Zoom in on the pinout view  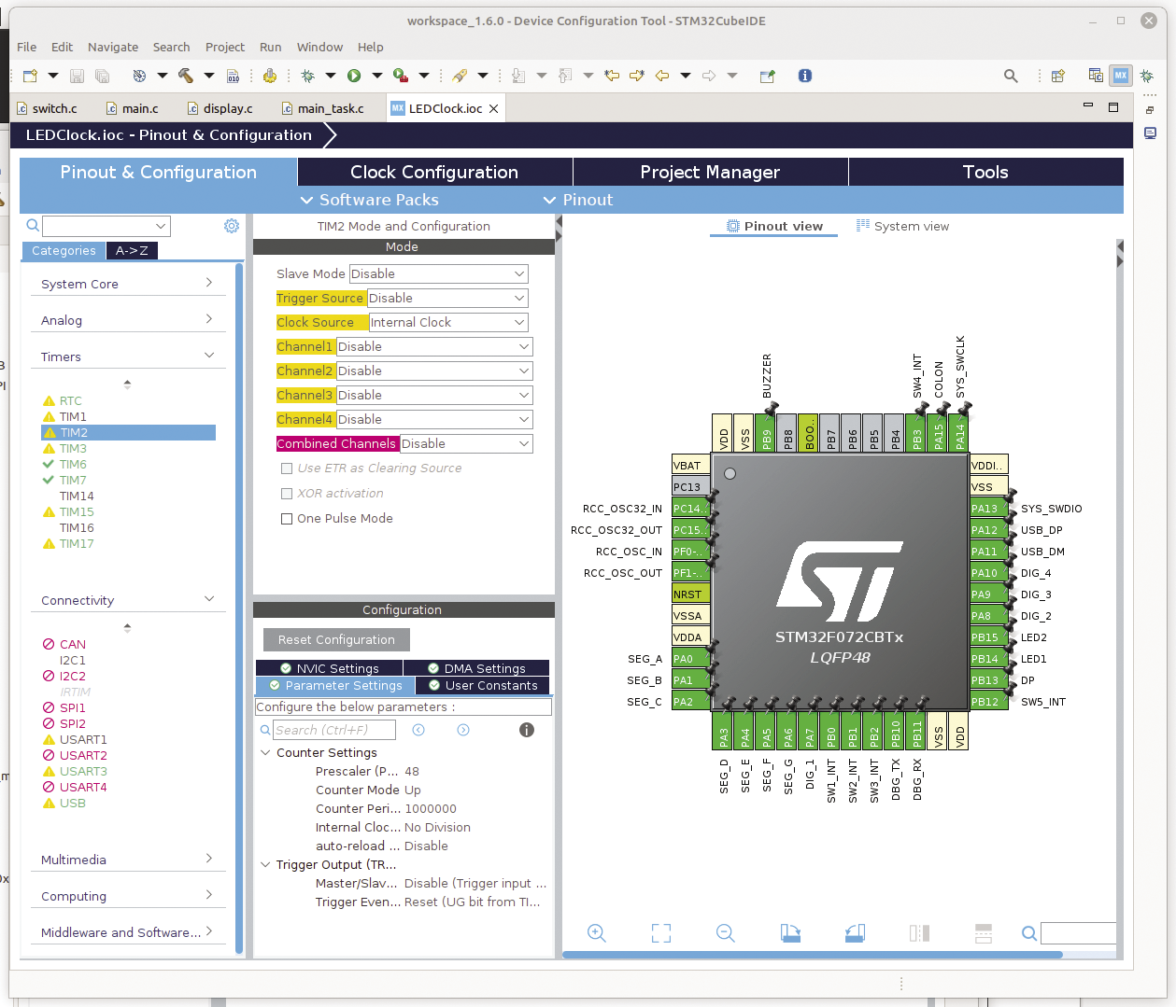coord(597,932)
